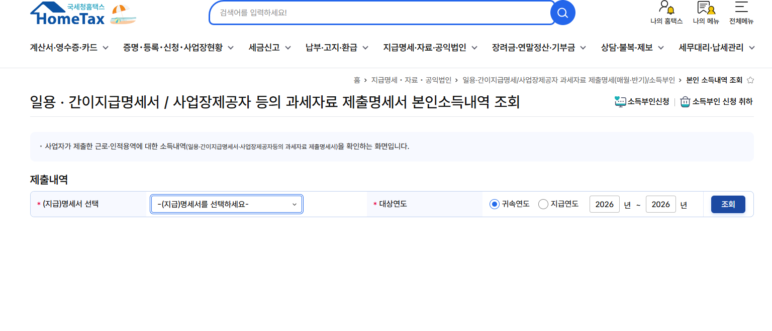The image size is (772, 331).
Task: Expand 장려금·연말정산·기부금 menu
Action: [x=539, y=48]
